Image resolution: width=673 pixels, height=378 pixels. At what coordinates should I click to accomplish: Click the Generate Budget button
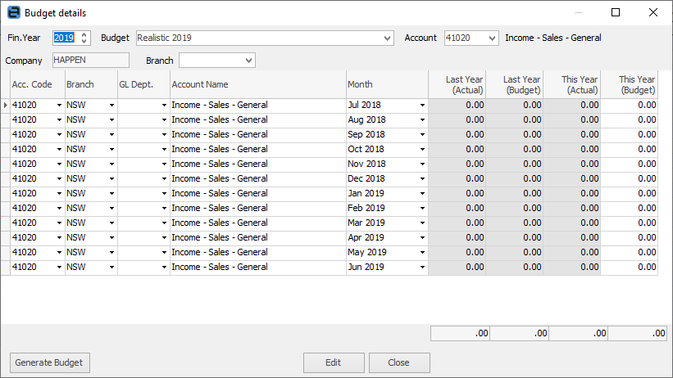50,362
